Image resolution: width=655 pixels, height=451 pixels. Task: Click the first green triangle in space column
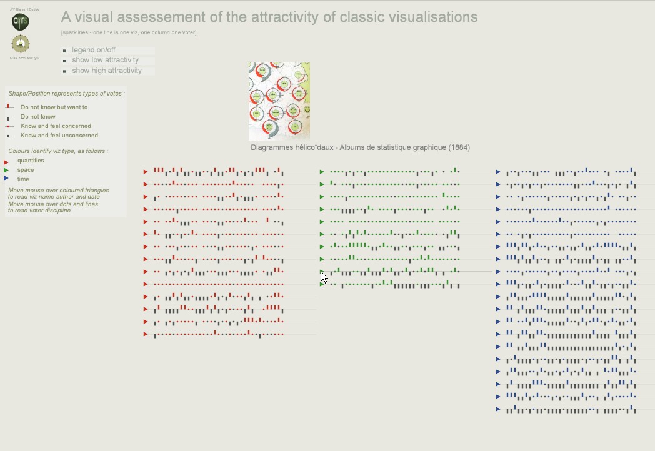[322, 172]
